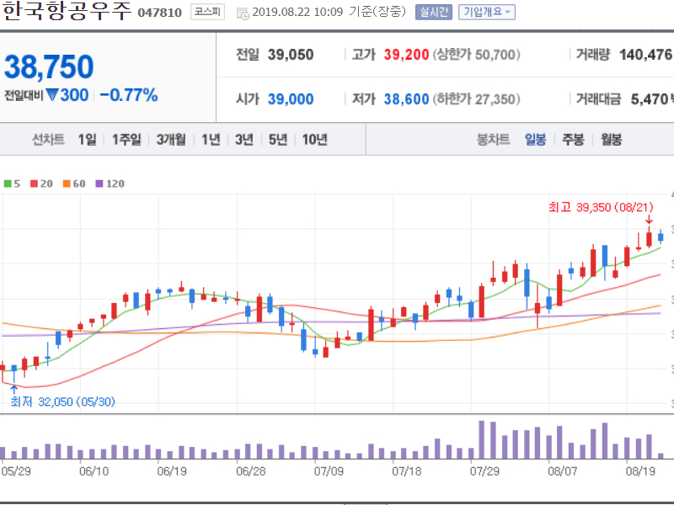Switch to 주봉 weekly candle chart
The height and width of the screenshot is (505, 674).
573,140
